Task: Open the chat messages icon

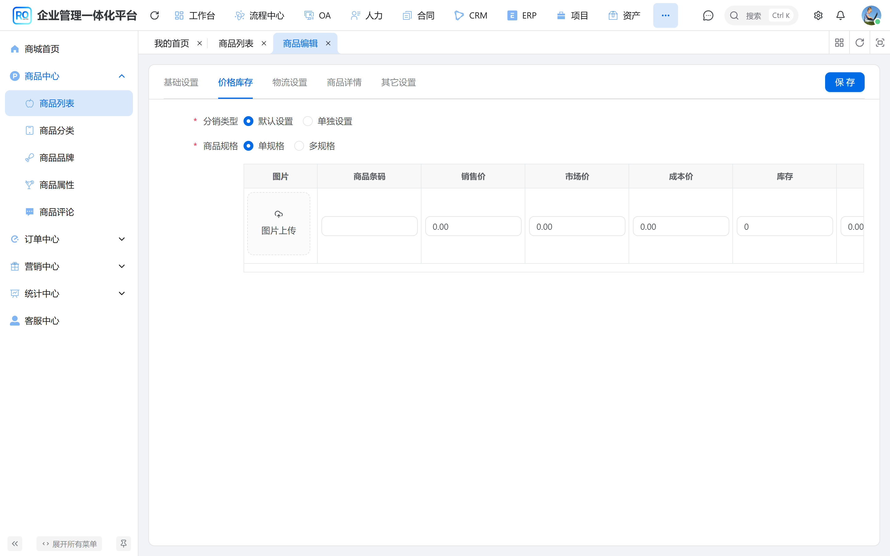Action: (708, 15)
